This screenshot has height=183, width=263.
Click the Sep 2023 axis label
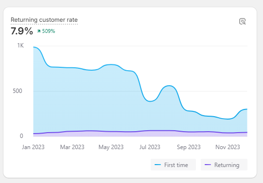coord(189,147)
